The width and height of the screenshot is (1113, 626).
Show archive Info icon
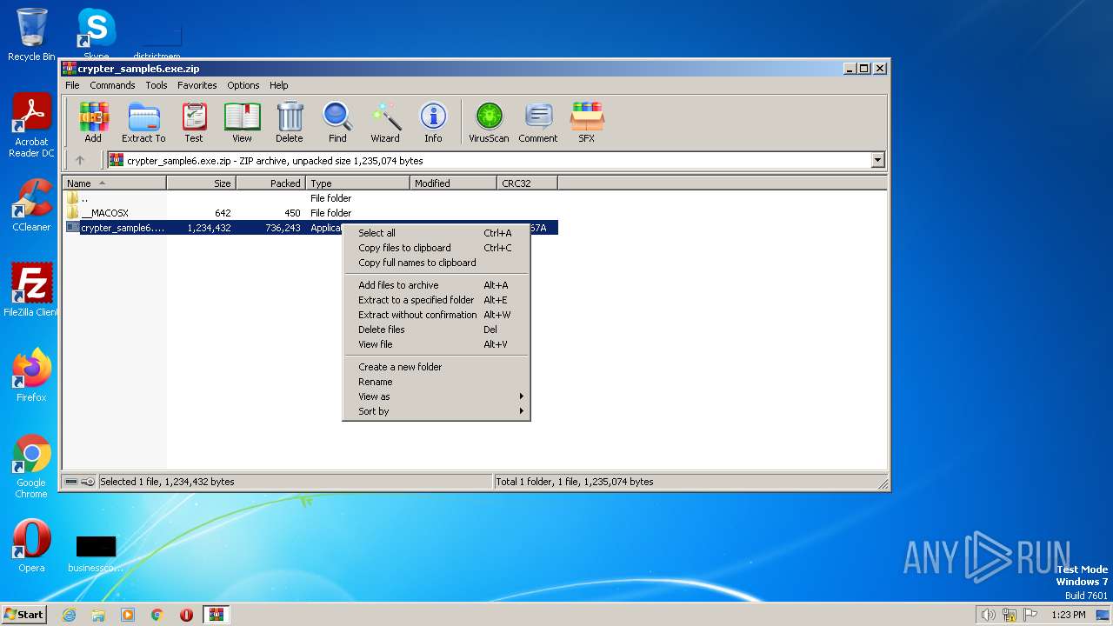433,122
